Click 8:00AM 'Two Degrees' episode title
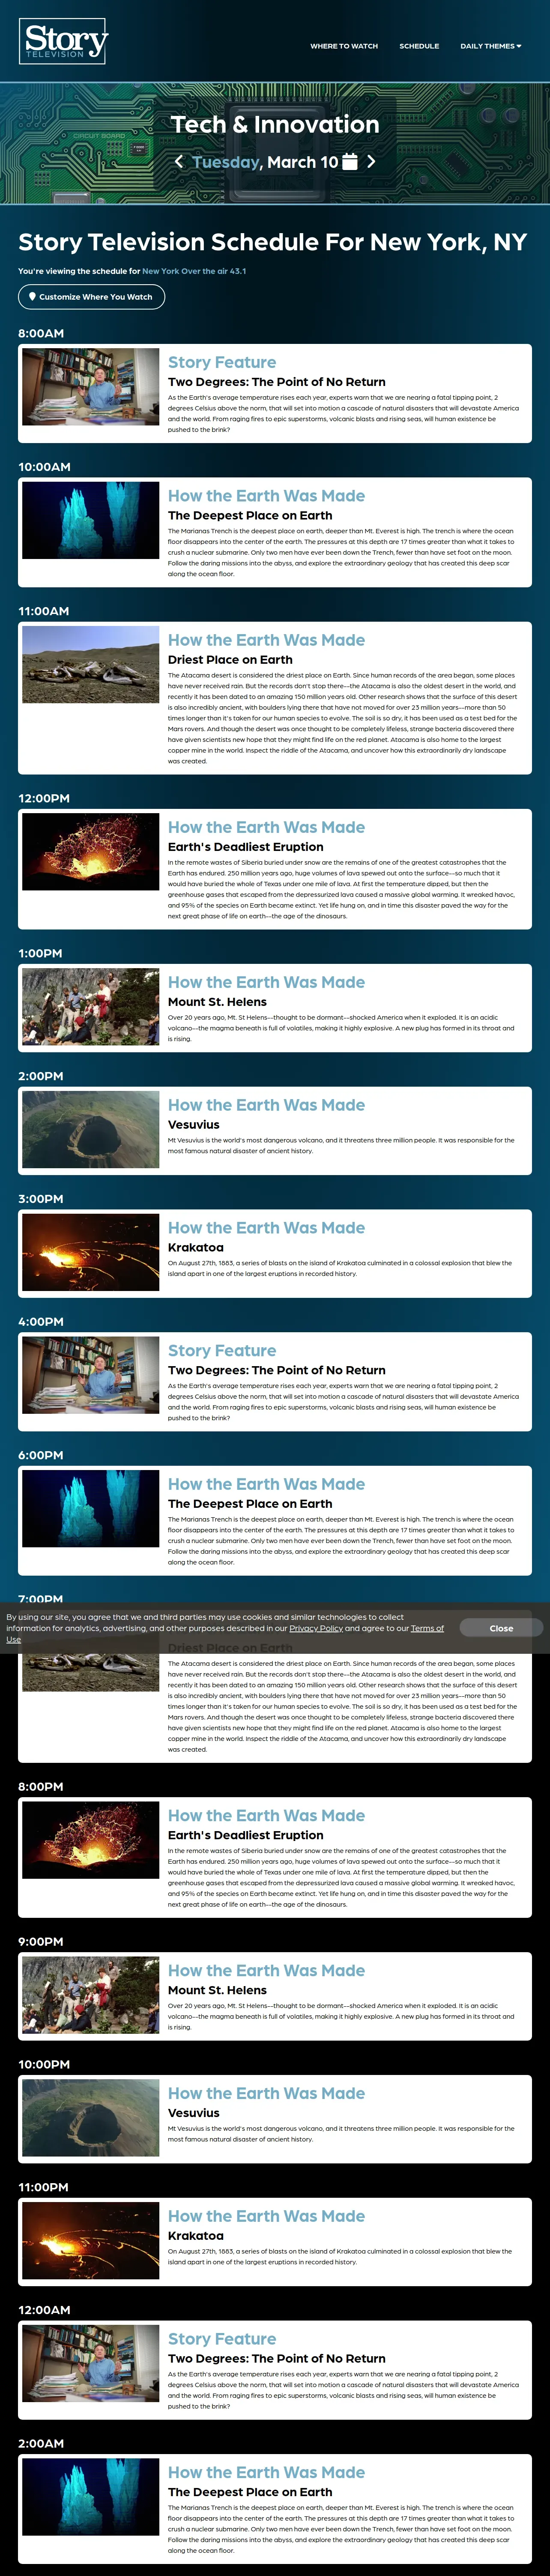 pyautogui.click(x=276, y=382)
